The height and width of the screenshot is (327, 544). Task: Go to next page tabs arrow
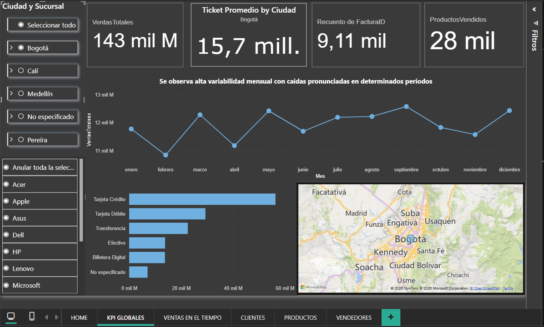coord(57,317)
